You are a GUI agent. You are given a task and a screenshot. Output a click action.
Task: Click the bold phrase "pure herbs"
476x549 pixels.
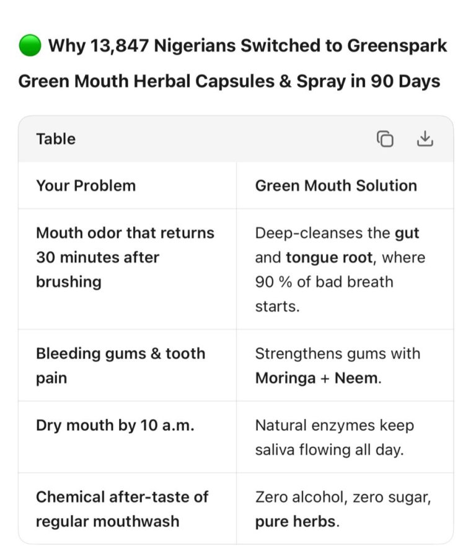point(296,521)
